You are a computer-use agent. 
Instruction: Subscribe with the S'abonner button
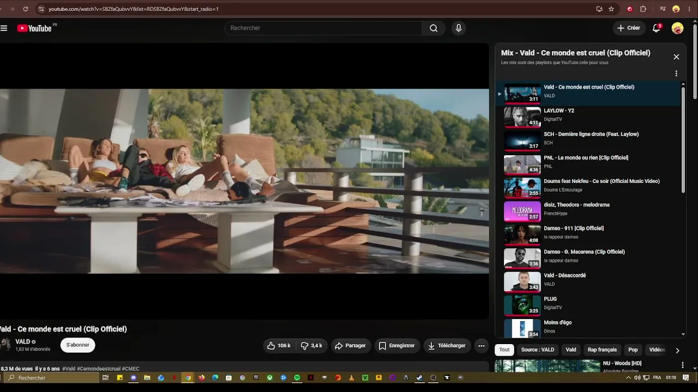click(78, 345)
